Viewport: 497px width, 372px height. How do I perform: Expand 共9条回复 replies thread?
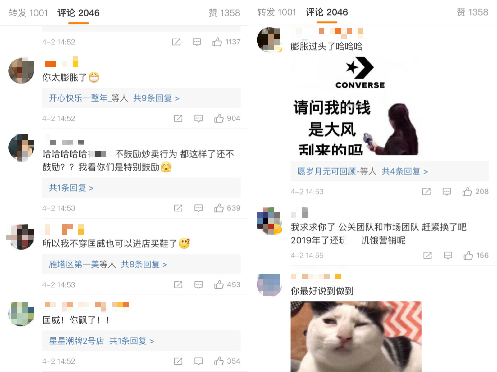(x=156, y=98)
